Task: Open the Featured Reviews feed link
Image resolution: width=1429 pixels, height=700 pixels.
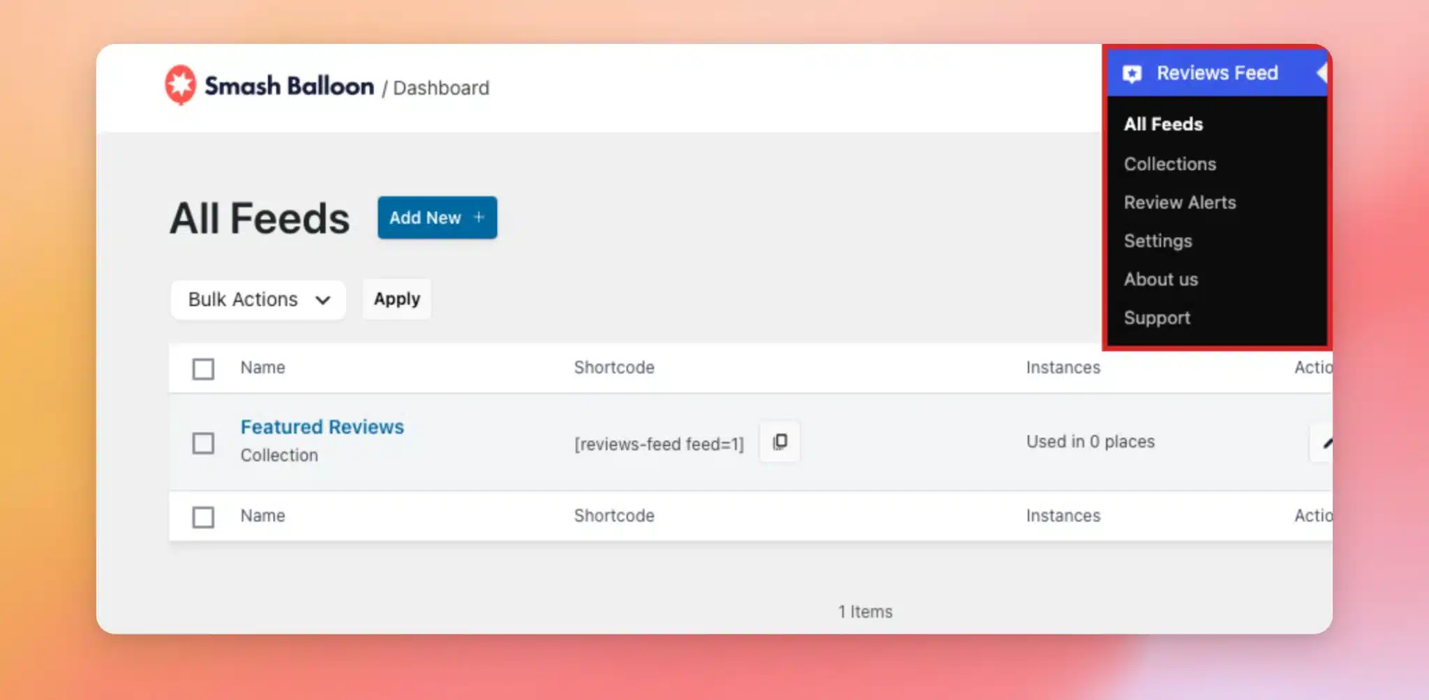Action: [x=322, y=427]
